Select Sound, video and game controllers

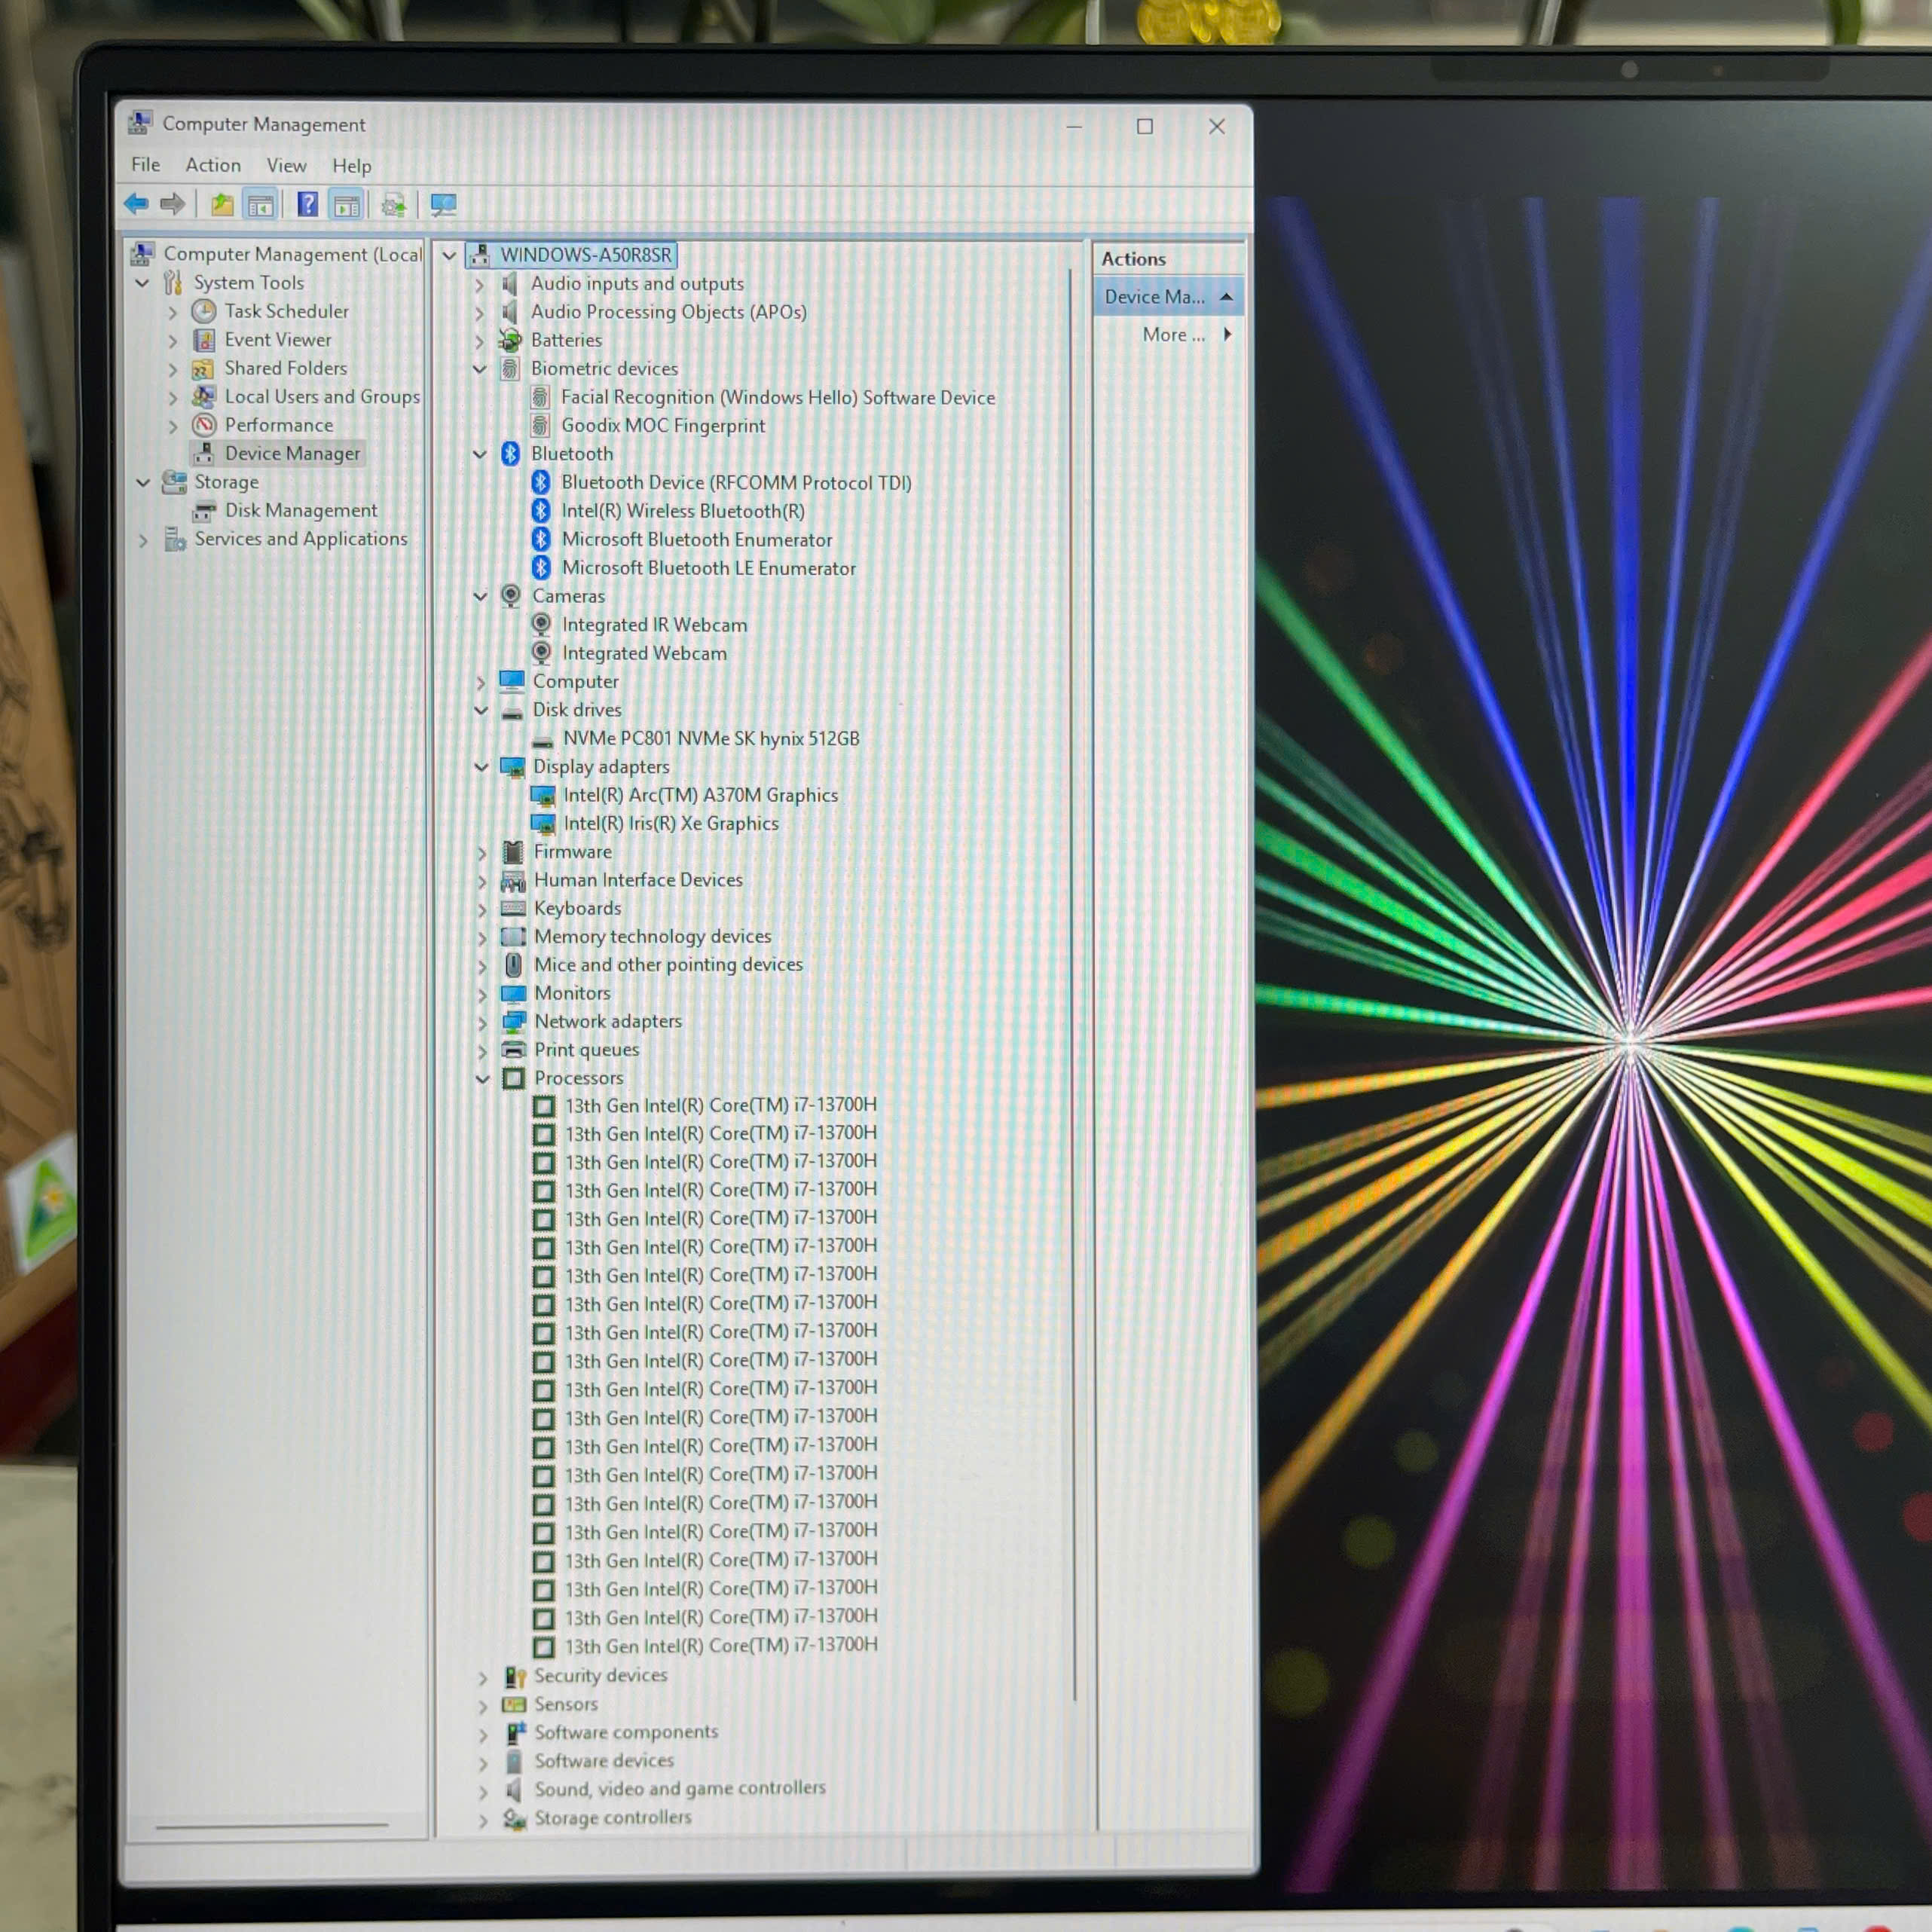(x=680, y=1789)
